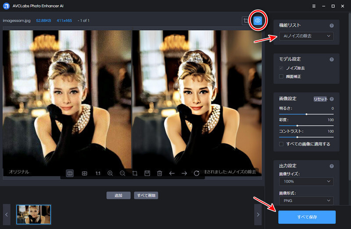Toggle the ノイズ除去 checkbox
This screenshot has width=351, height=229.
[x=281, y=68]
